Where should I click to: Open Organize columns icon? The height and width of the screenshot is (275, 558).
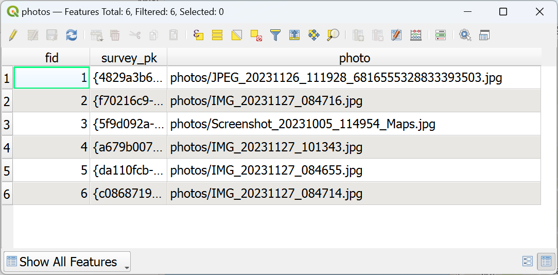click(396, 35)
